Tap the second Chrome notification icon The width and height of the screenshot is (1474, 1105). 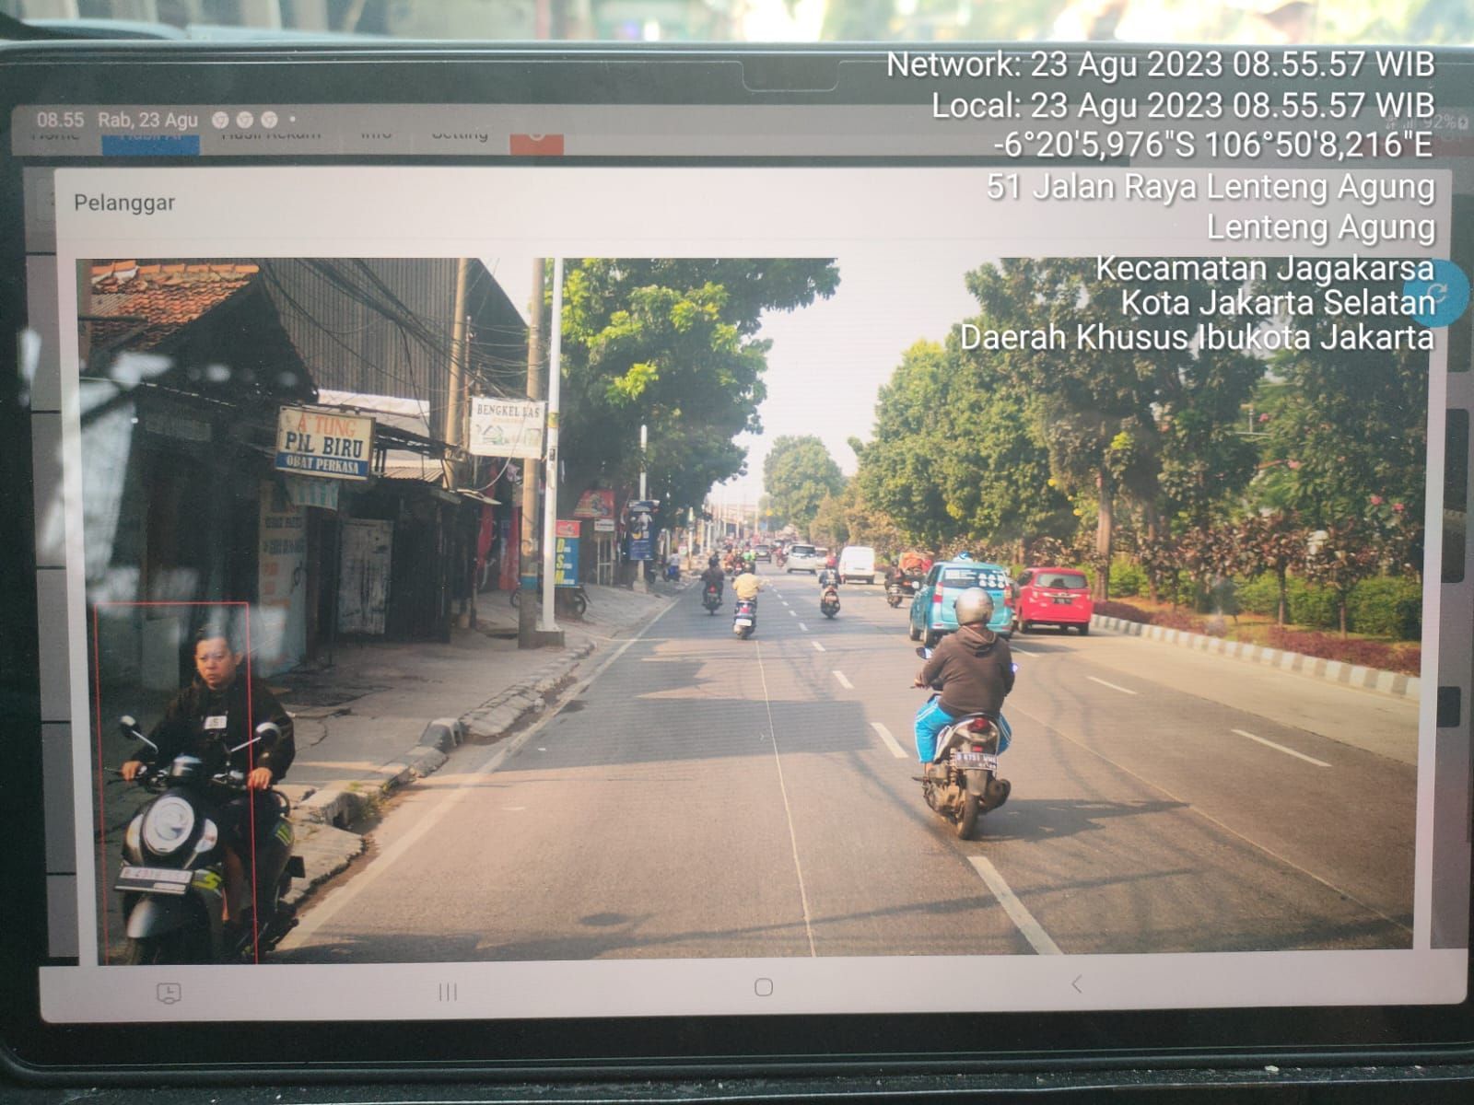click(x=244, y=120)
